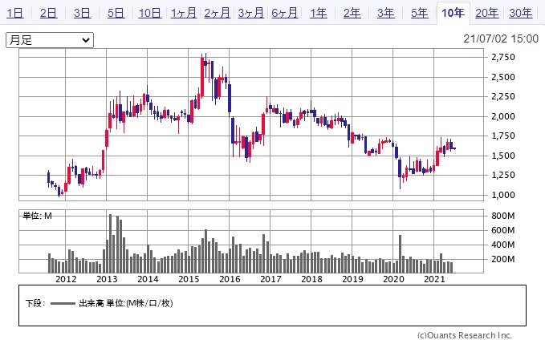
Task: Click the 2015 year axis label
Action: tap(189, 279)
